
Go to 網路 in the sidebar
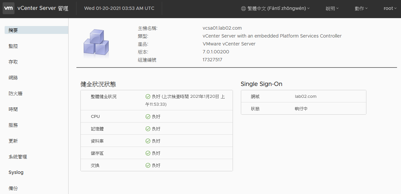coord(13,78)
